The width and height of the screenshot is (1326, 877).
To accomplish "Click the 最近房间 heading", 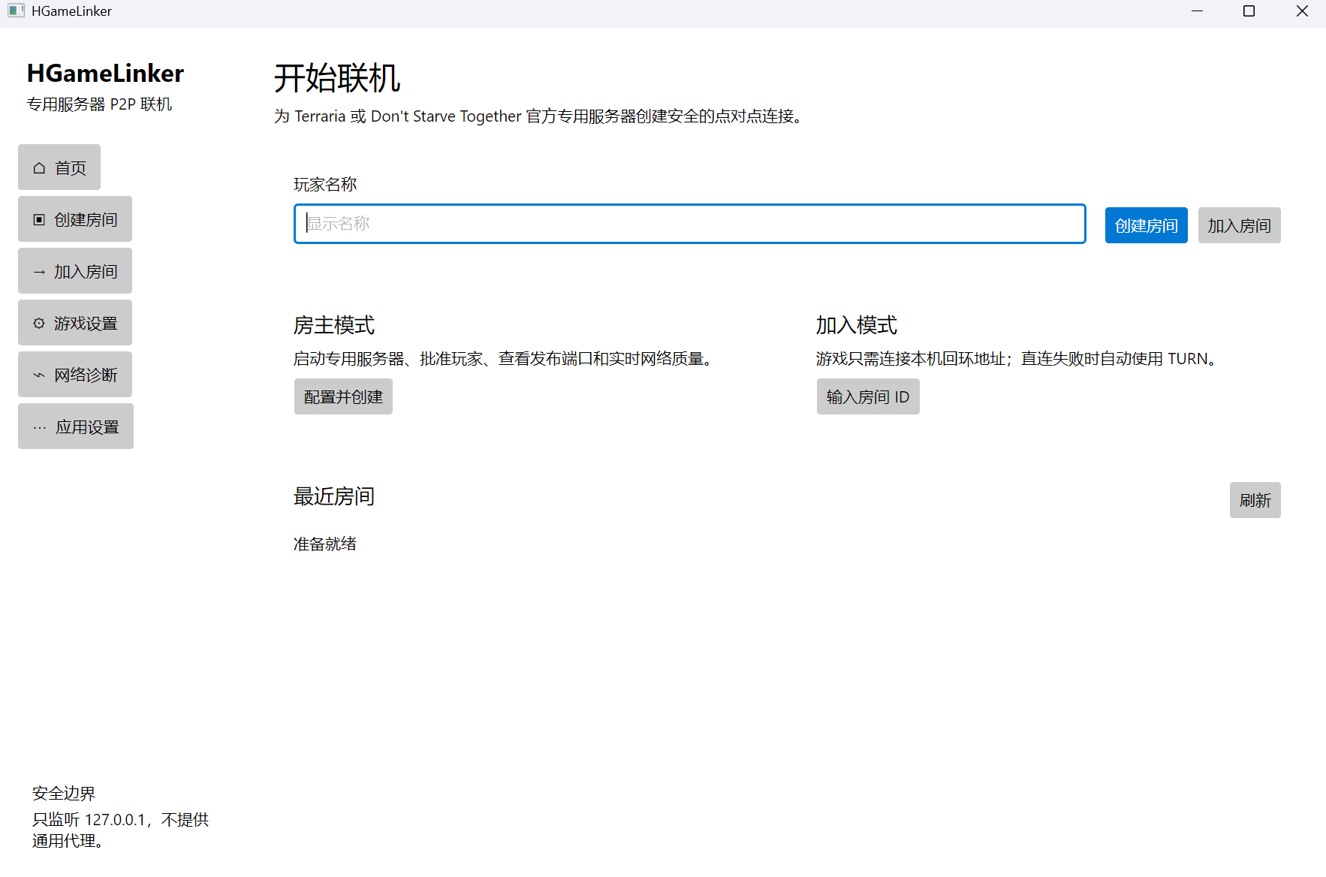I will 334,496.
